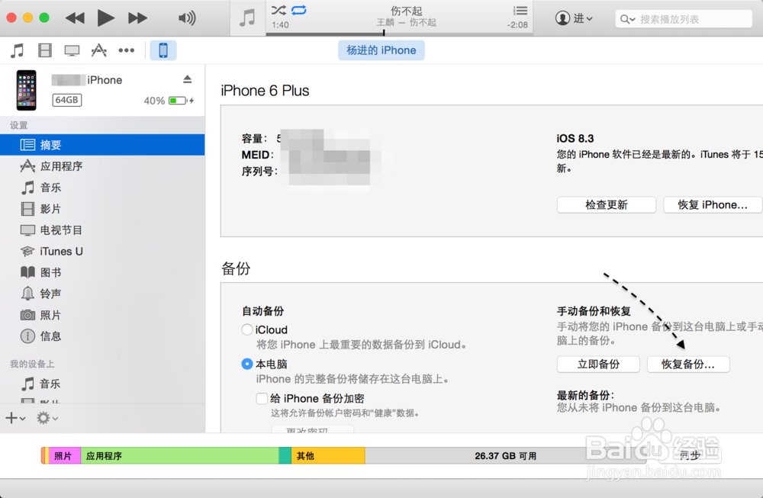Click the remaining time -2:08 label
The width and height of the screenshot is (763, 498).
click(x=517, y=25)
